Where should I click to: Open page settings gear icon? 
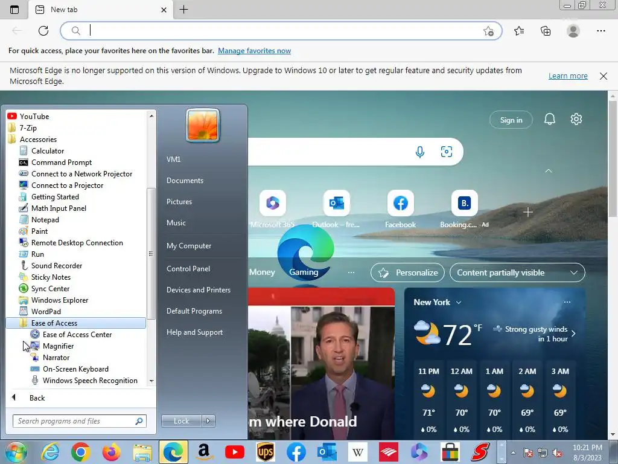click(x=576, y=119)
